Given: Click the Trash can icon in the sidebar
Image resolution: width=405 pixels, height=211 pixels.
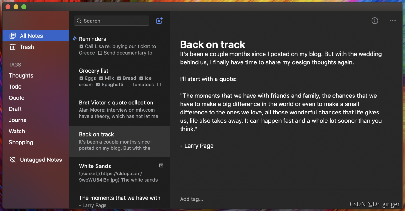Looking at the screenshot, I should [x=13, y=47].
